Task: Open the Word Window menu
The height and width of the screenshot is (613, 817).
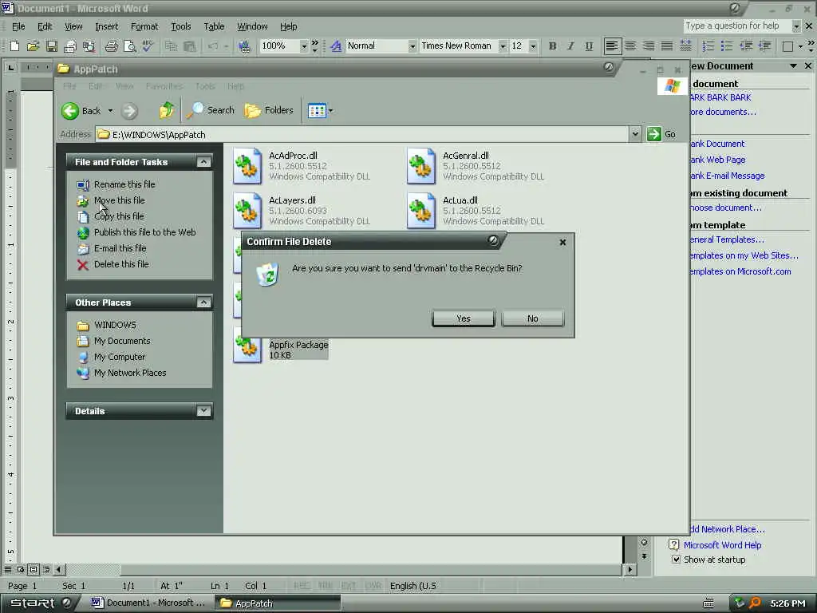Action: pyautogui.click(x=252, y=26)
